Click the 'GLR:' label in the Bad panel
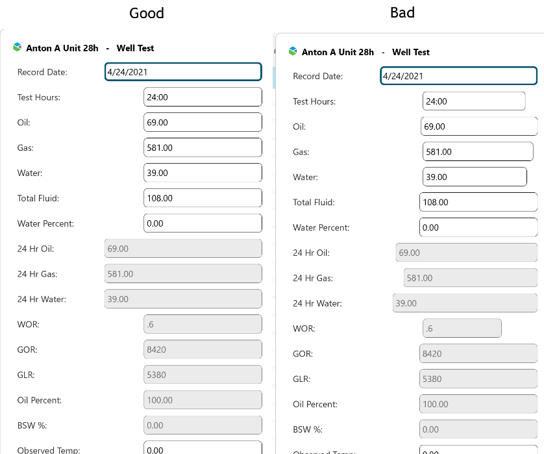 (x=301, y=379)
